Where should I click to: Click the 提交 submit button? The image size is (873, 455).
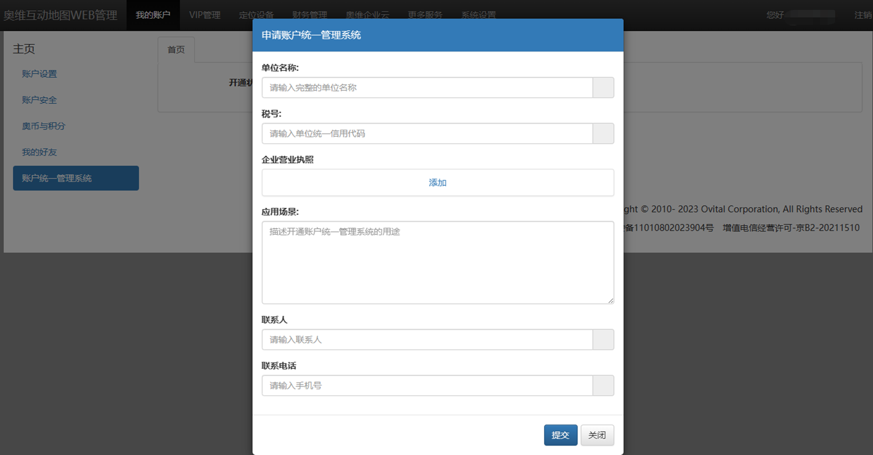(x=560, y=435)
